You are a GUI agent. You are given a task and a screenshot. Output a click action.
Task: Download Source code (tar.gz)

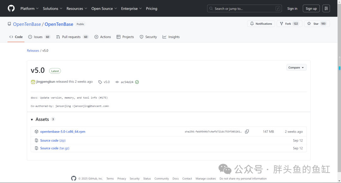(55, 148)
